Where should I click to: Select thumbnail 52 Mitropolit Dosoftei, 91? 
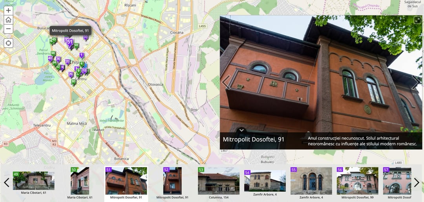point(172,181)
